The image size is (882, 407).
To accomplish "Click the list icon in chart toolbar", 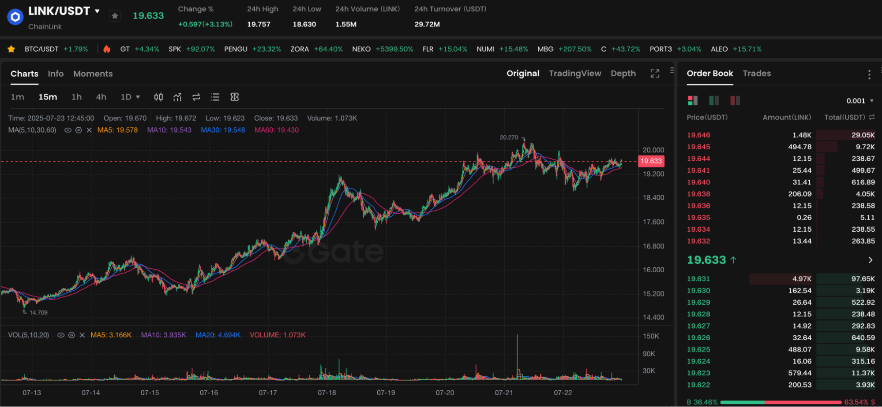I will (215, 97).
